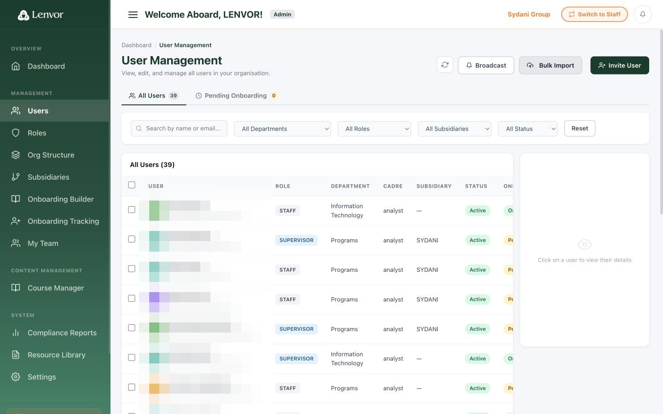Click the Roles shield icon

coord(16,133)
